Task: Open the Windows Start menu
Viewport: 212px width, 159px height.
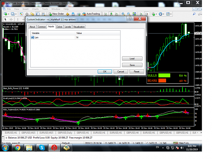Action: tap(5, 147)
